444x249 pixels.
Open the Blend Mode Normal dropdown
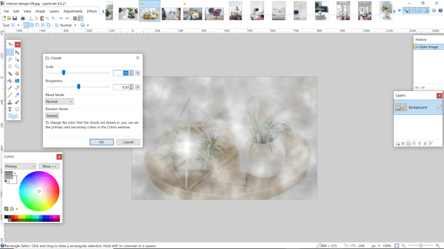[x=59, y=101]
